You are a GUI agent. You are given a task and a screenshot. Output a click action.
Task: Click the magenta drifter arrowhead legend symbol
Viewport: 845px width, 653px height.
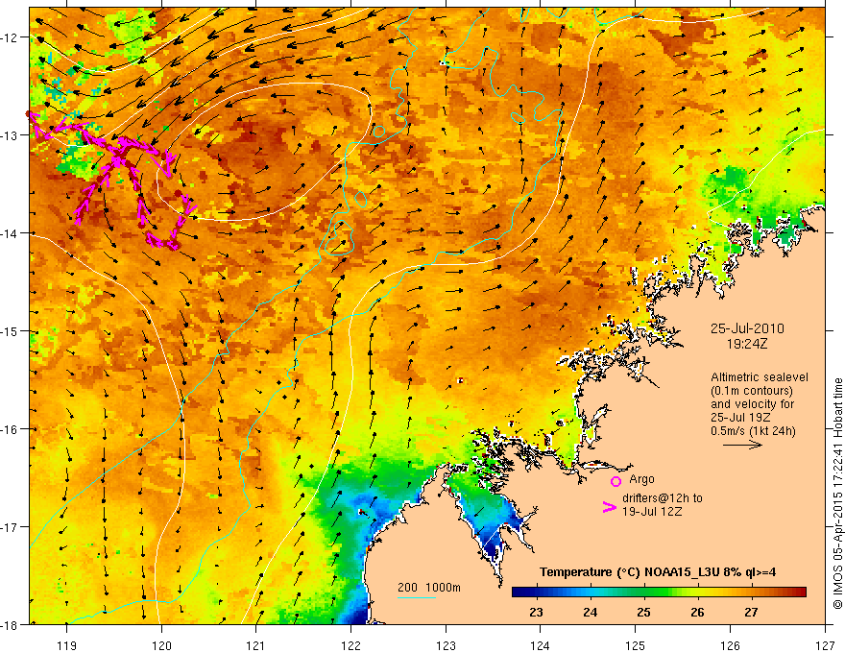[x=609, y=507]
